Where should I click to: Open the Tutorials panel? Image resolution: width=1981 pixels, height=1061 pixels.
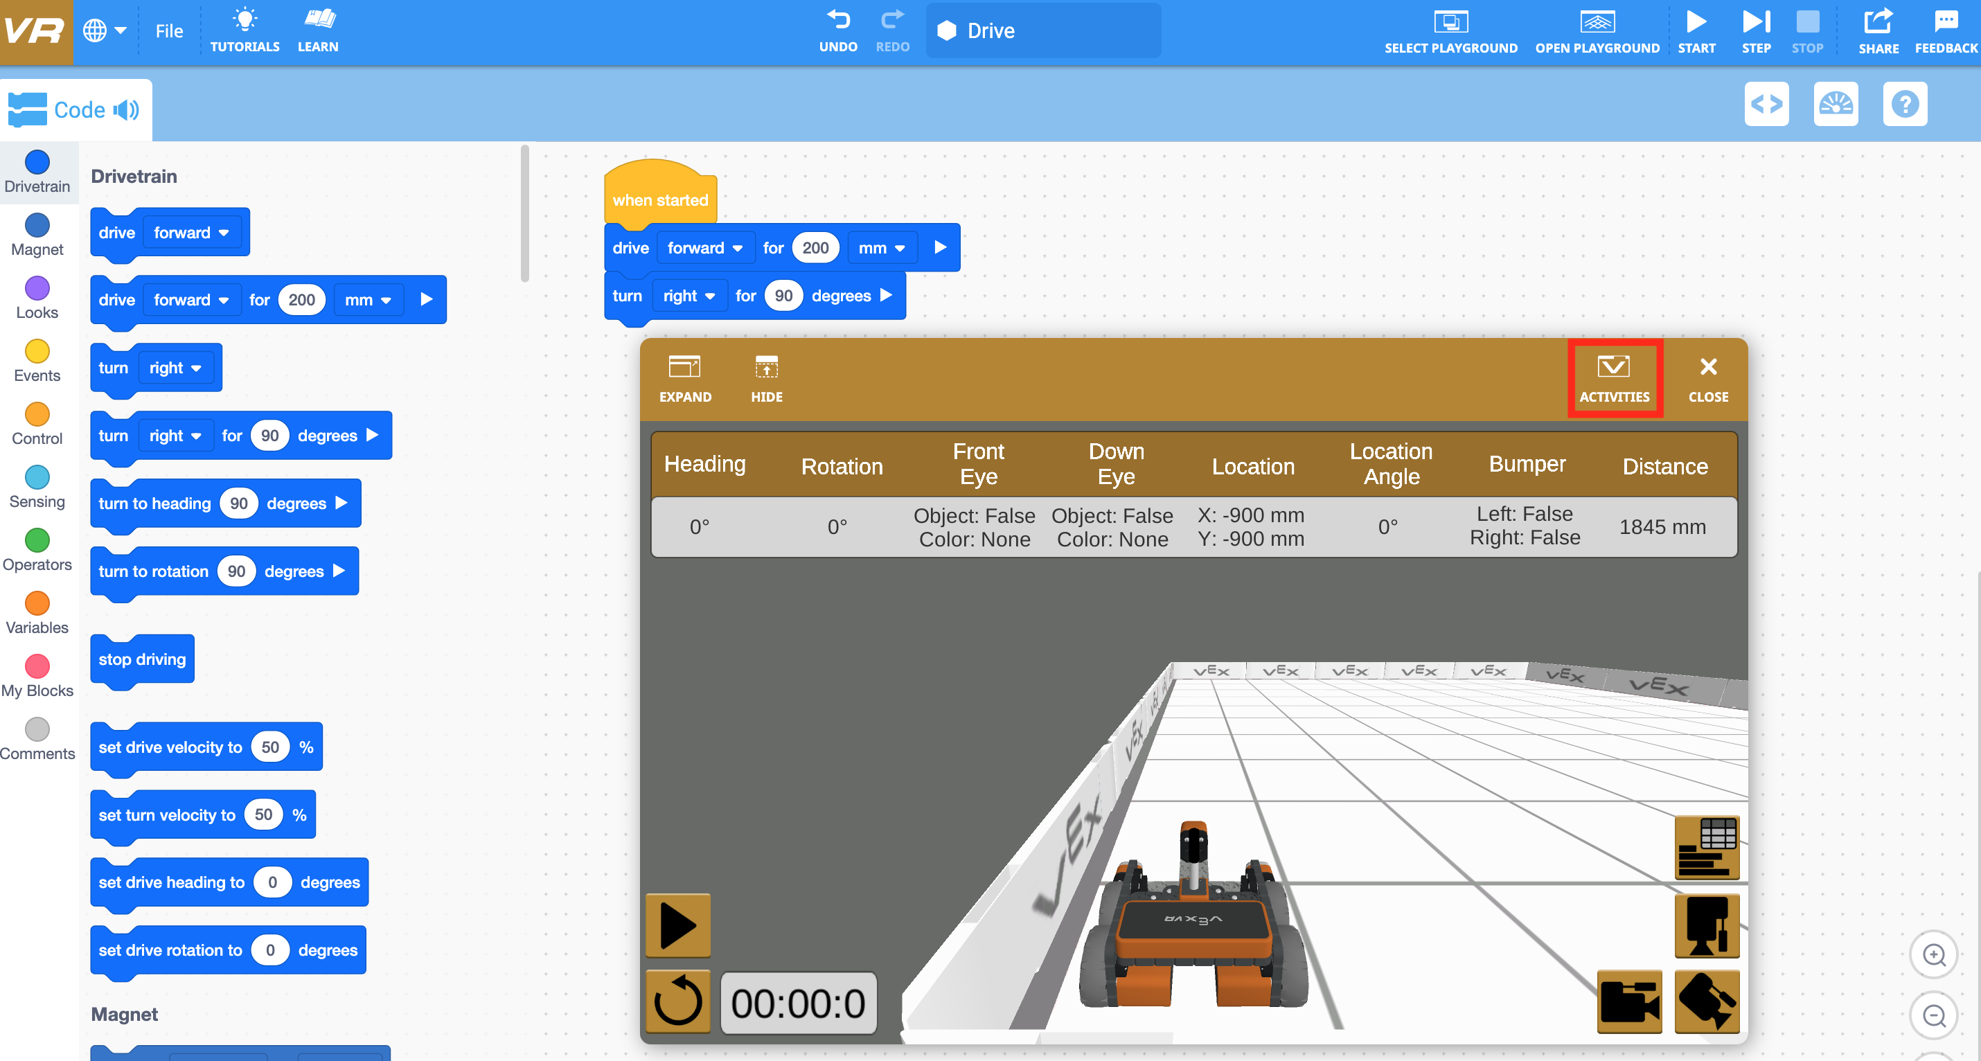point(245,30)
